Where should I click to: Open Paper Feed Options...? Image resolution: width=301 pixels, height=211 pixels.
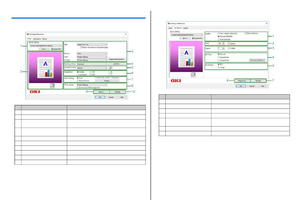click(x=117, y=59)
